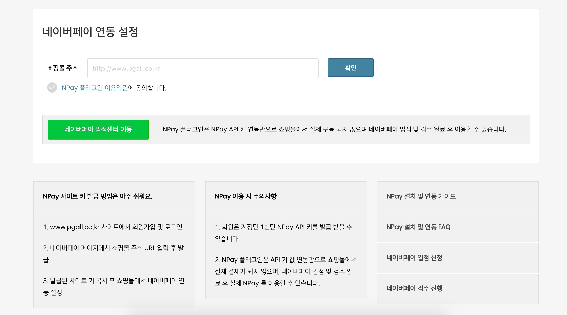Click the notice text beside the green button

click(x=334, y=129)
